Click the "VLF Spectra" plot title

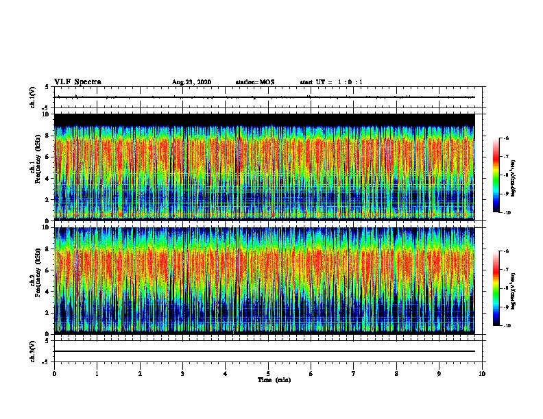(x=77, y=81)
